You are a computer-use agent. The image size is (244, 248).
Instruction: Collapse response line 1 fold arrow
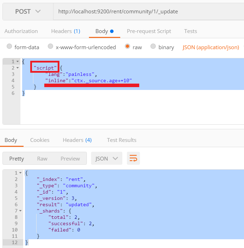click(20, 173)
